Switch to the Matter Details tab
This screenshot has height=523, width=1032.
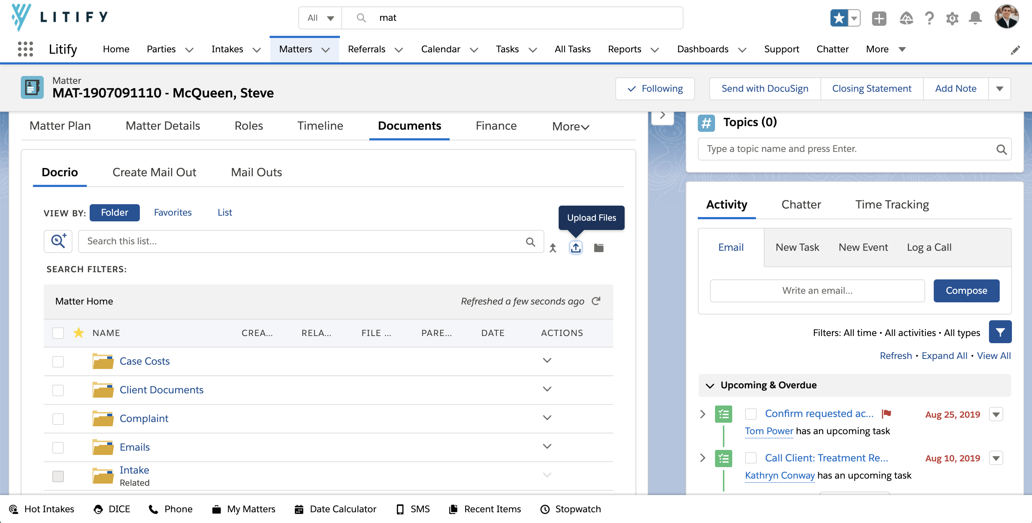pos(163,126)
